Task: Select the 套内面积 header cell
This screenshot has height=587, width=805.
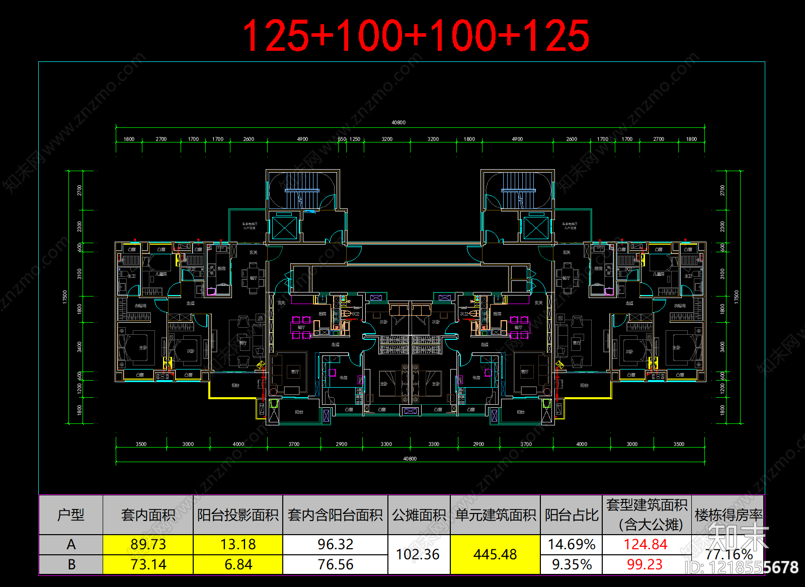Action: (148, 515)
